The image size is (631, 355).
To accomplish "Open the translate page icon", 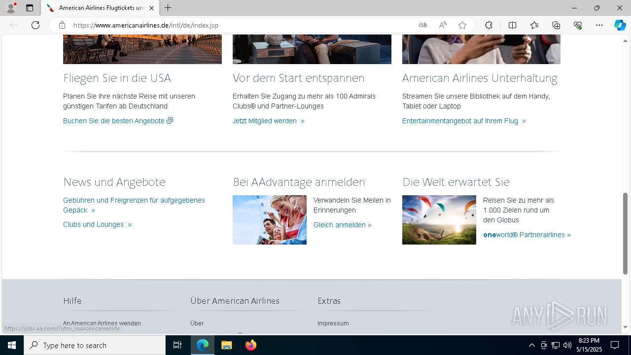I will [x=423, y=25].
